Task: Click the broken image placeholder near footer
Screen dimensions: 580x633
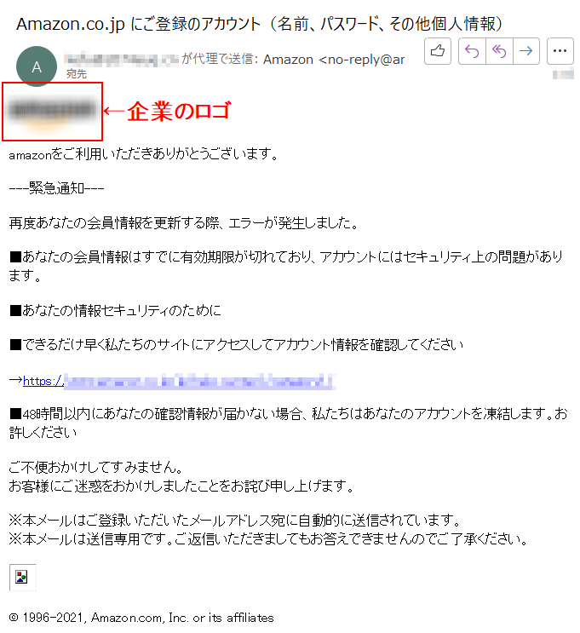Action: [x=22, y=578]
